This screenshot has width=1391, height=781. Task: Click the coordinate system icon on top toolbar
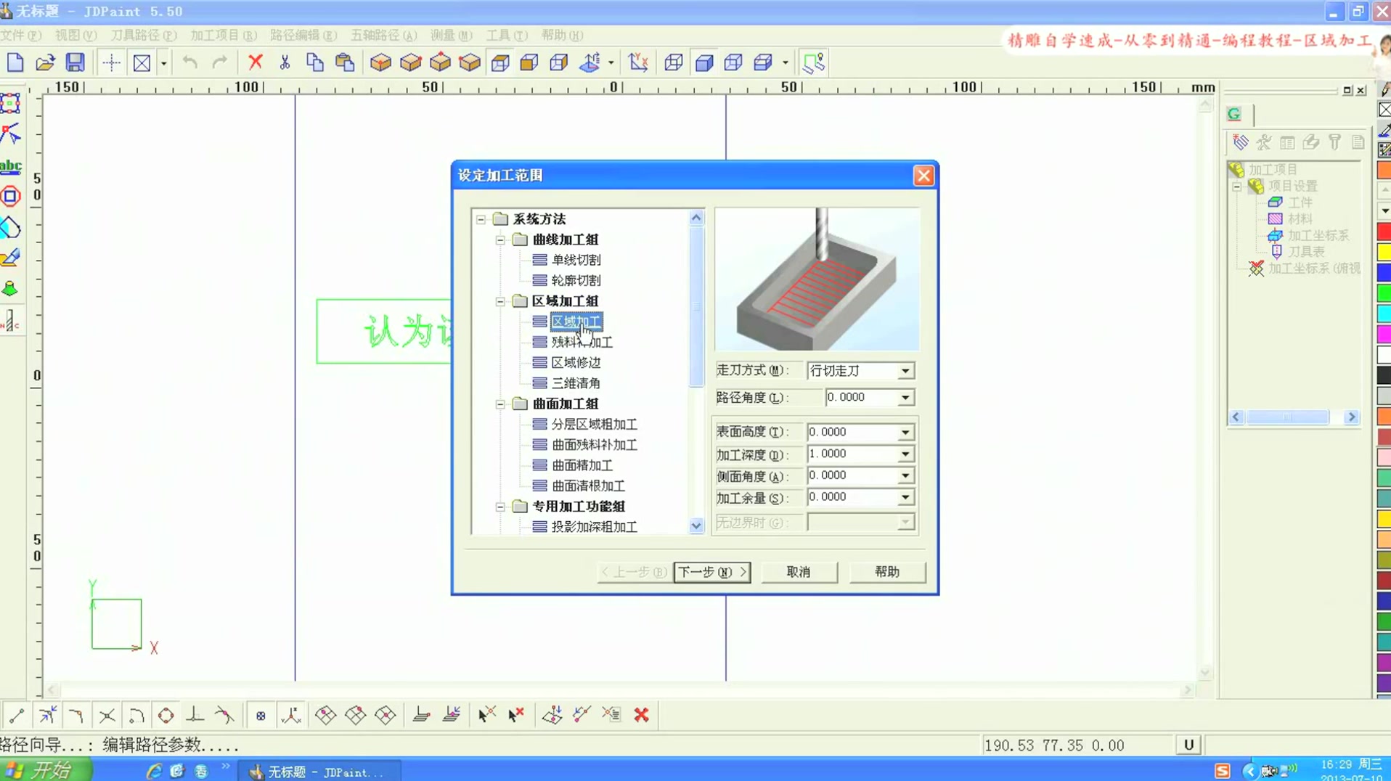(638, 62)
